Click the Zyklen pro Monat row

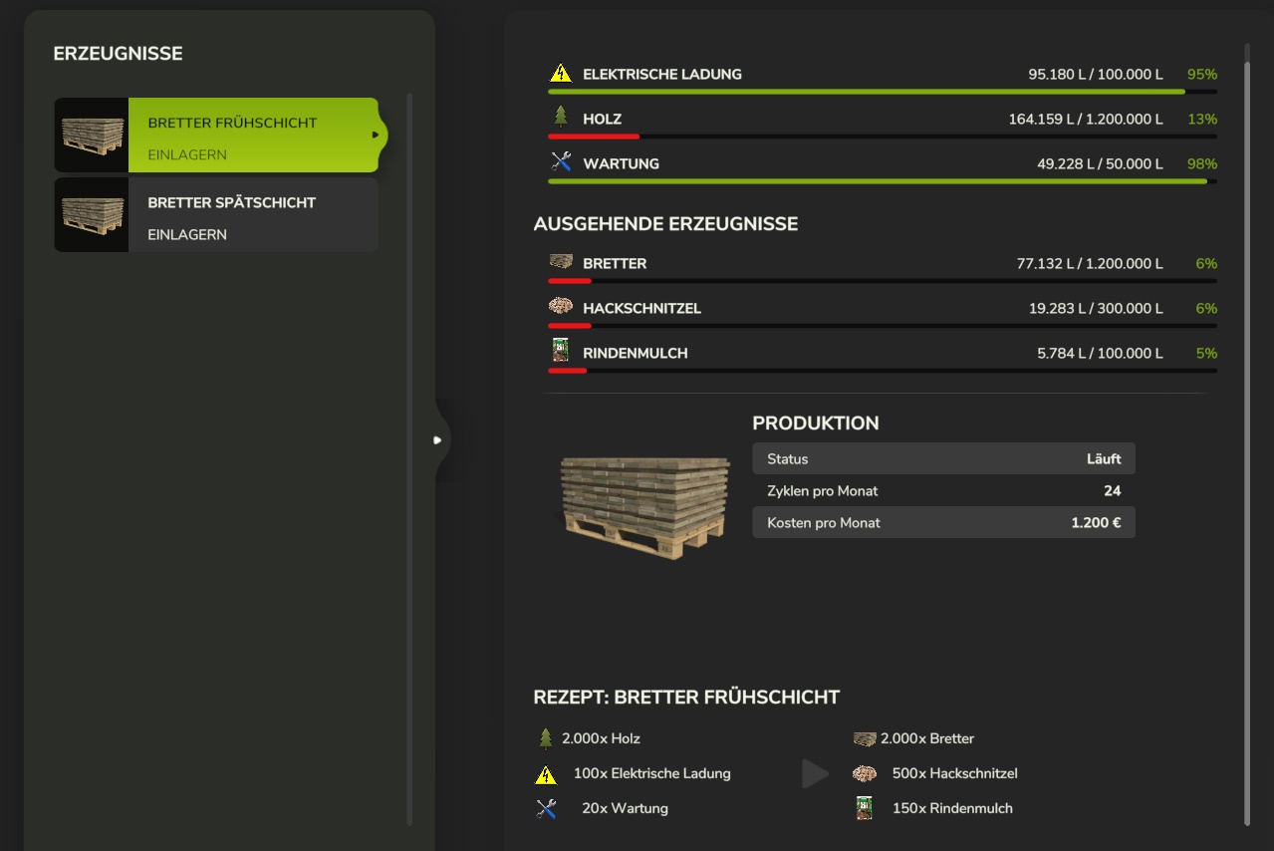(x=942, y=491)
